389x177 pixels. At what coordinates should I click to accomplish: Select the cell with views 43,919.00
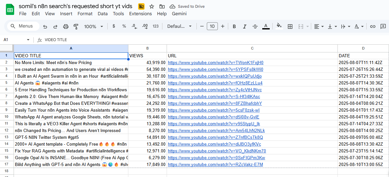(x=147, y=63)
